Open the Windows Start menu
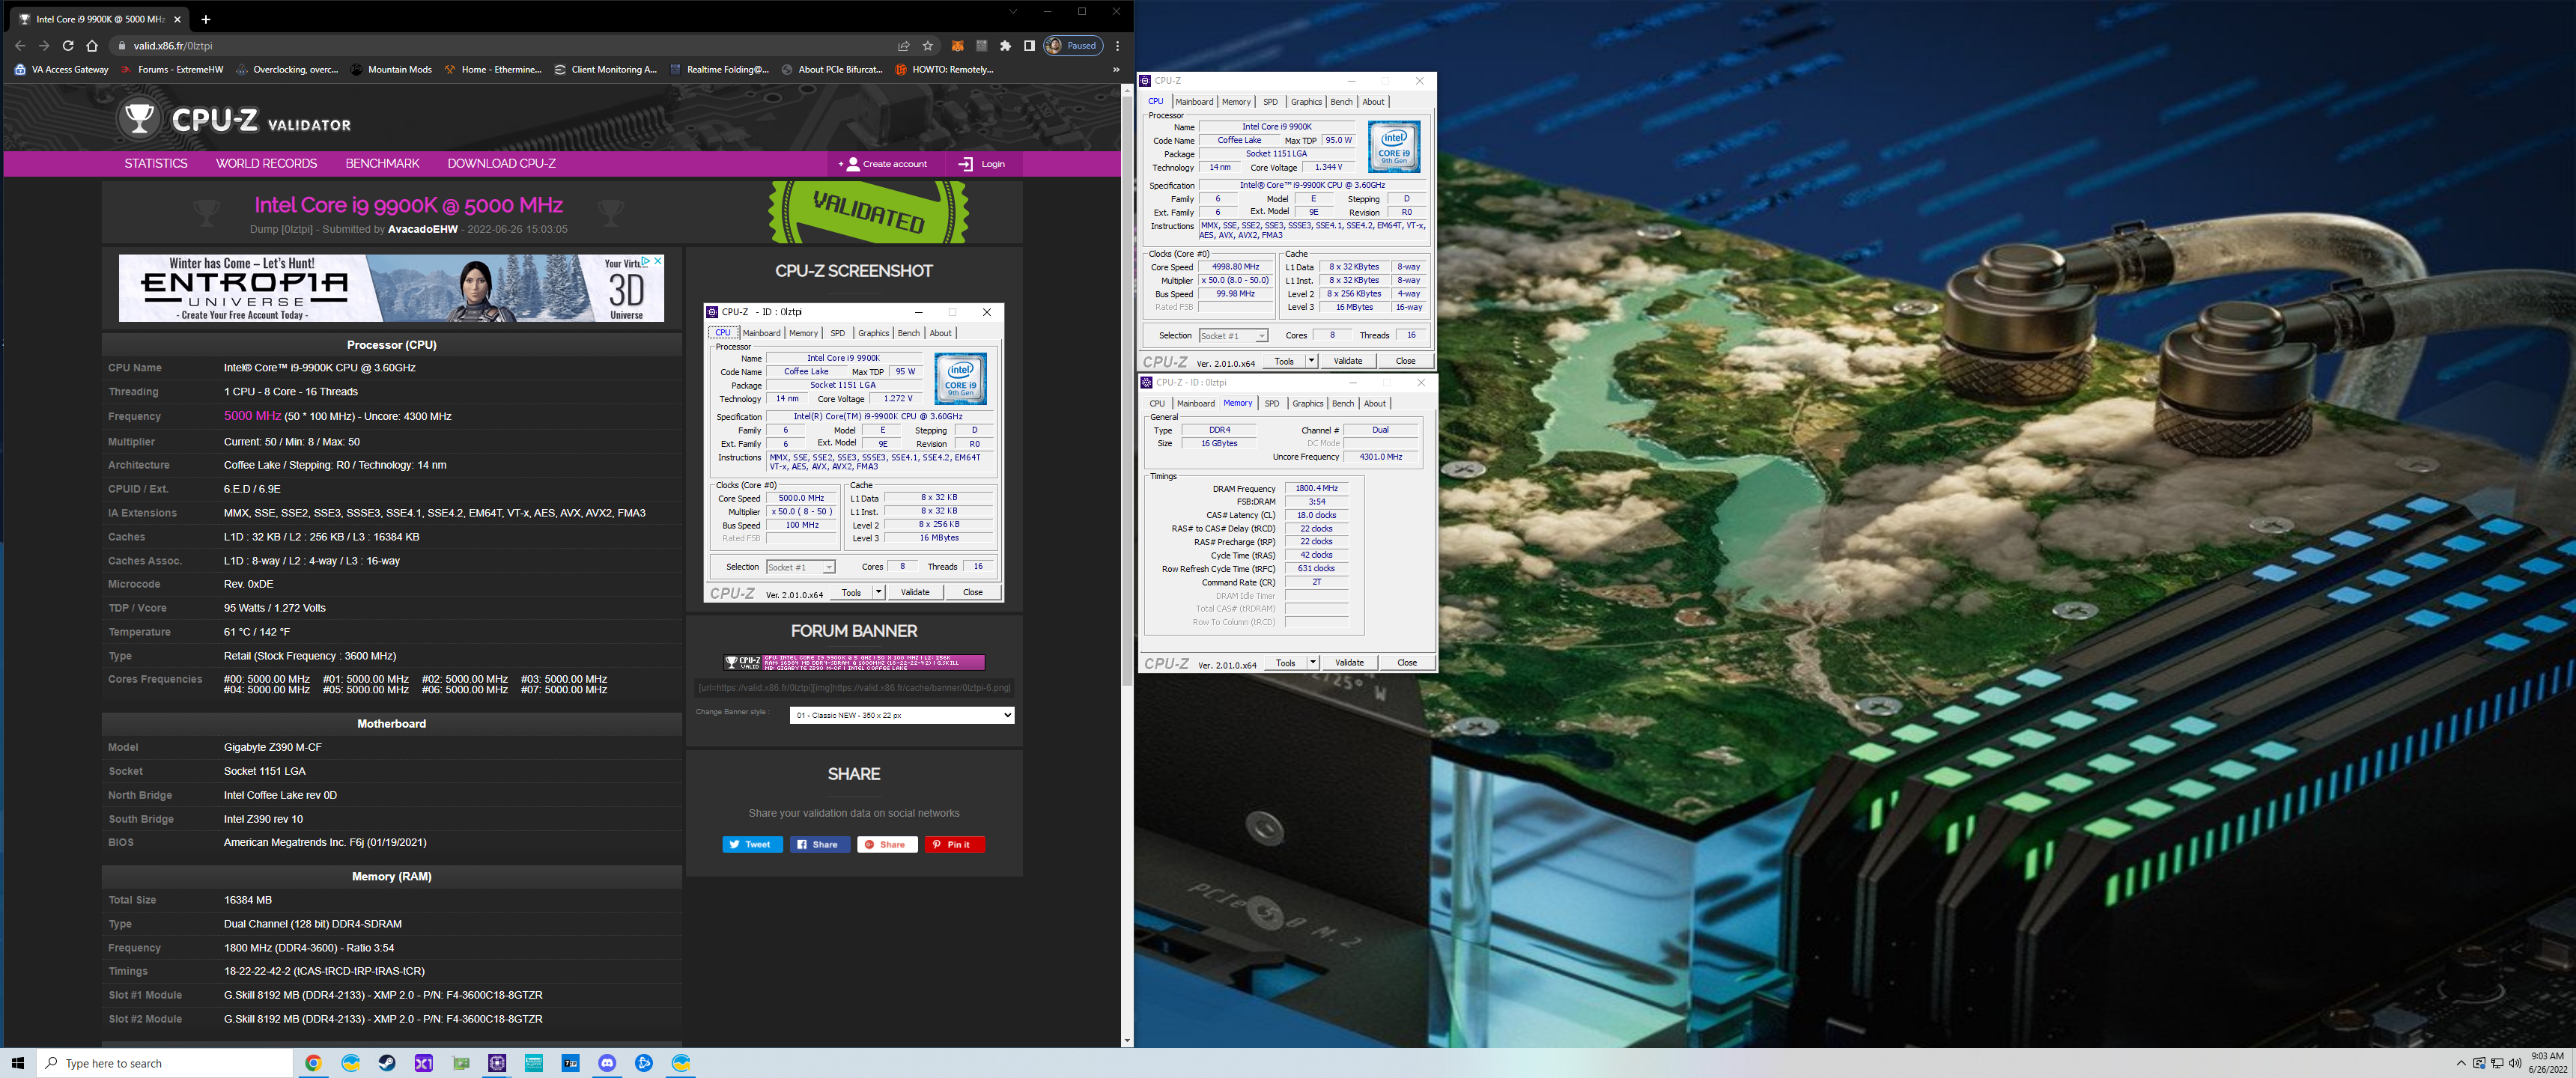 (17, 1063)
